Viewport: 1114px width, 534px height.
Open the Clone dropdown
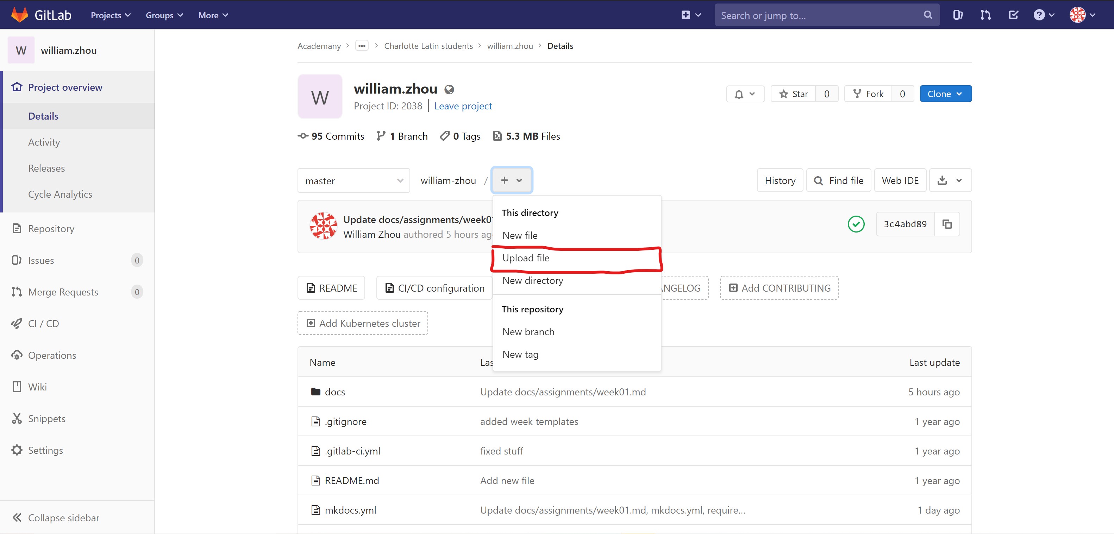pyautogui.click(x=946, y=94)
